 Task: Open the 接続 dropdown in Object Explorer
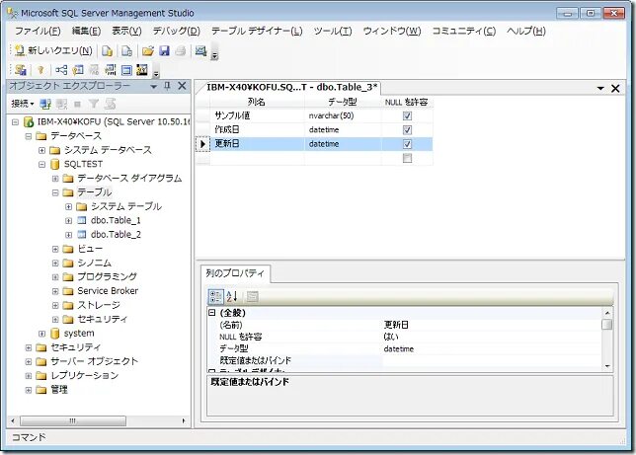point(23,104)
